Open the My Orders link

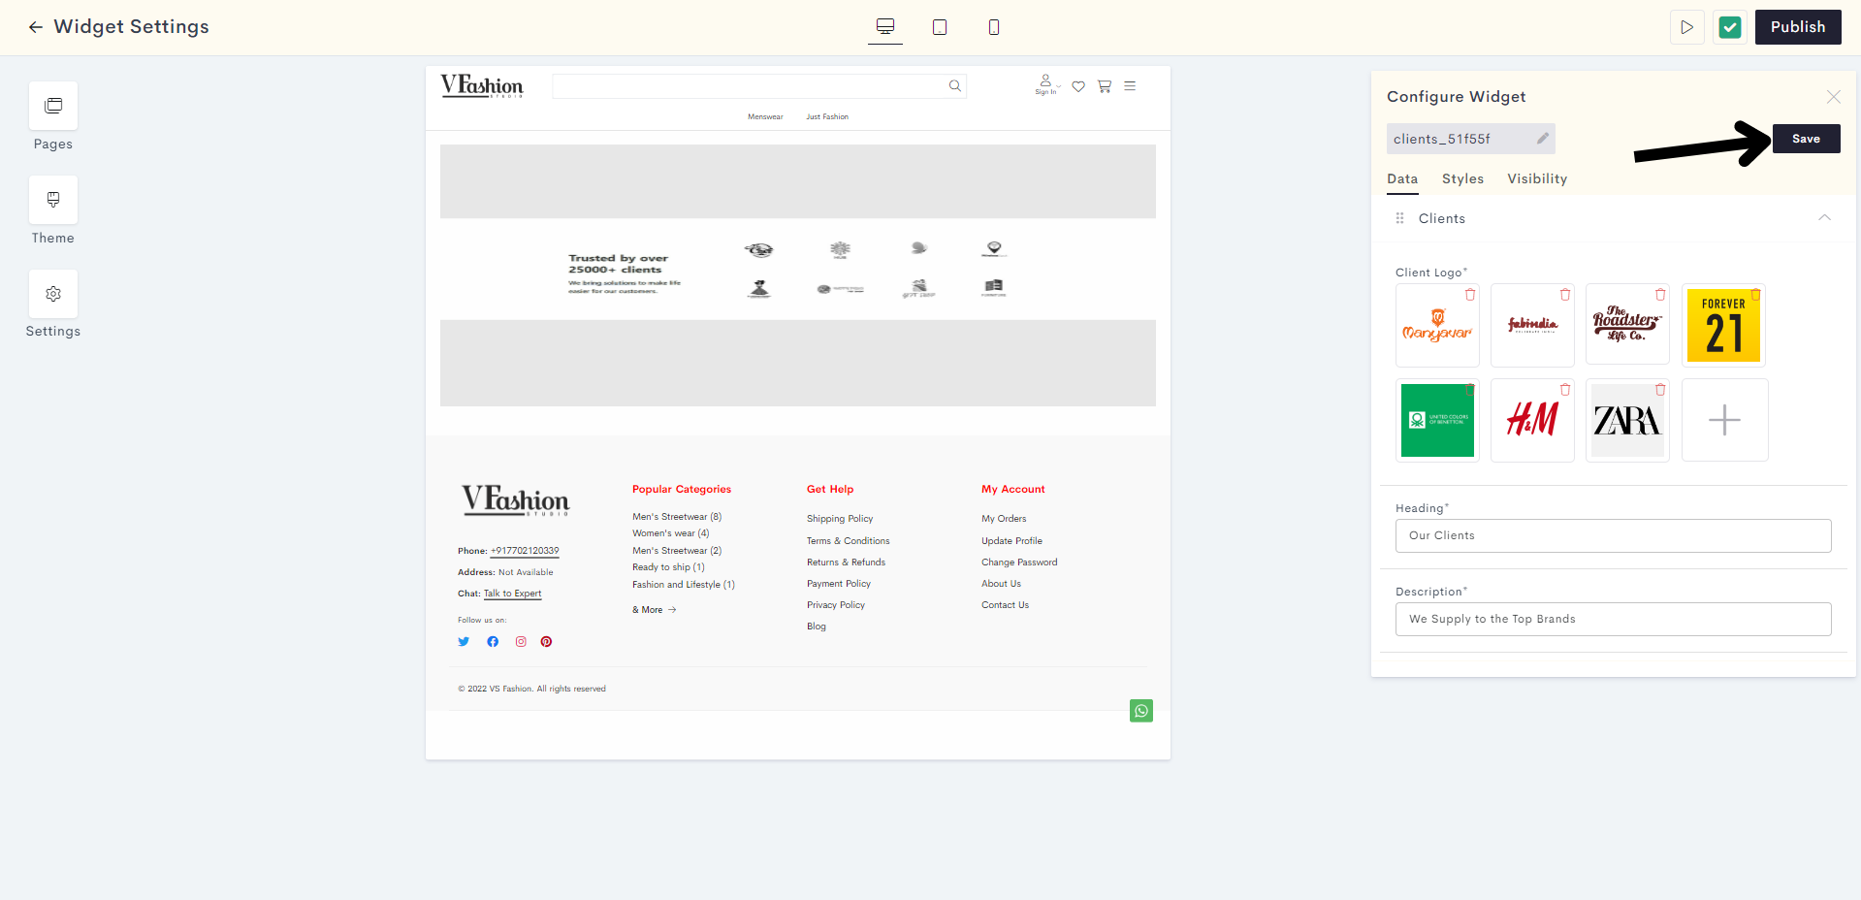pos(1004,519)
